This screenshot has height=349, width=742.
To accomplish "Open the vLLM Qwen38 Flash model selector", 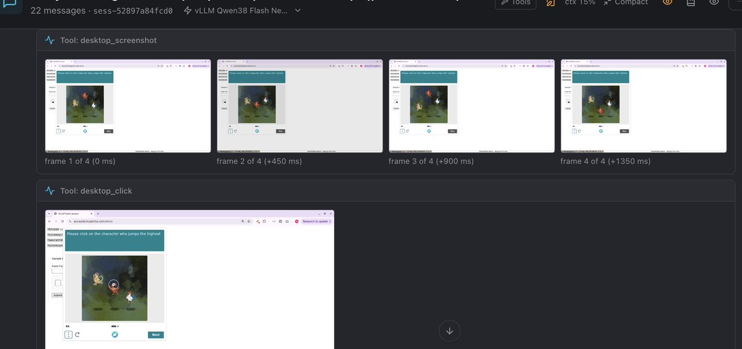I will point(242,11).
